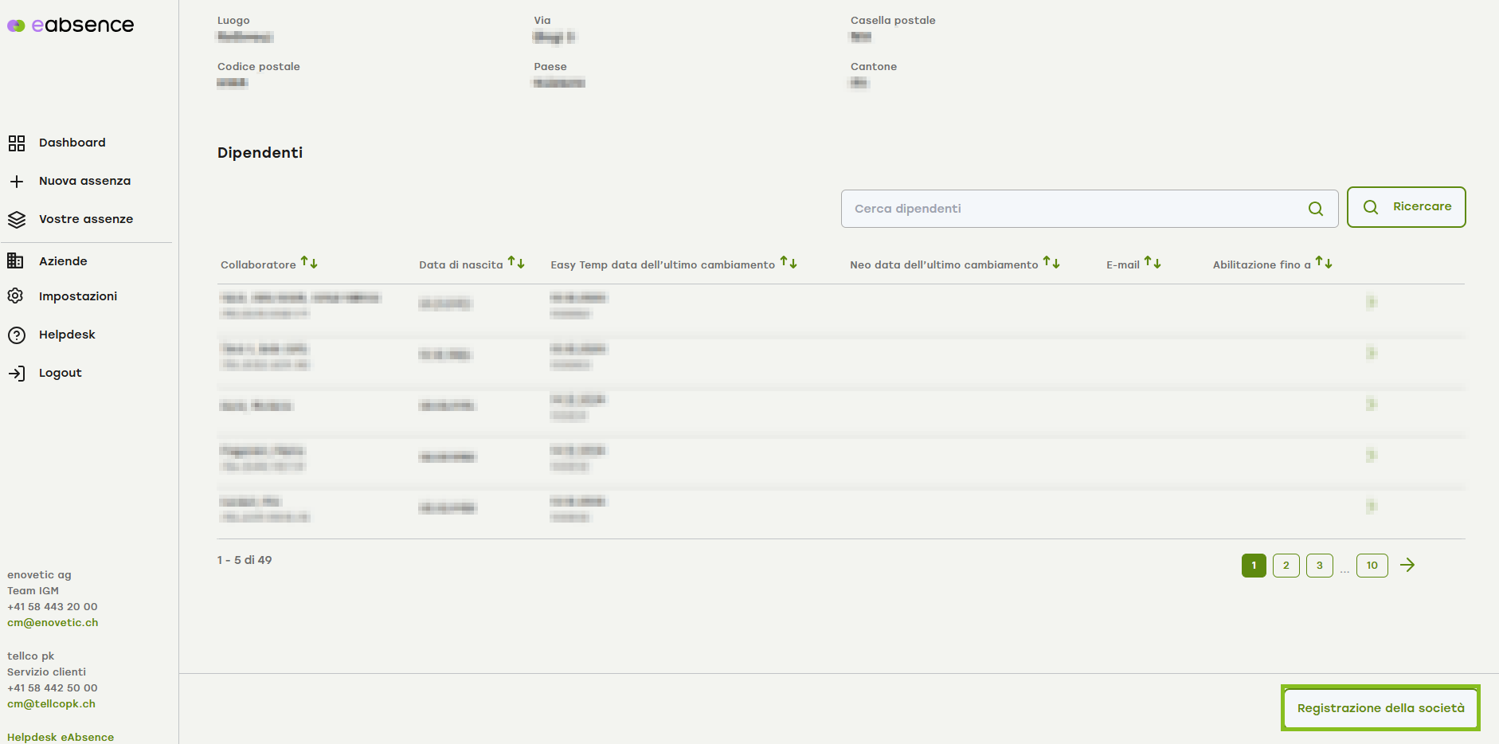The image size is (1499, 744).
Task: Jump to page 10 of employees
Action: [1372, 566]
